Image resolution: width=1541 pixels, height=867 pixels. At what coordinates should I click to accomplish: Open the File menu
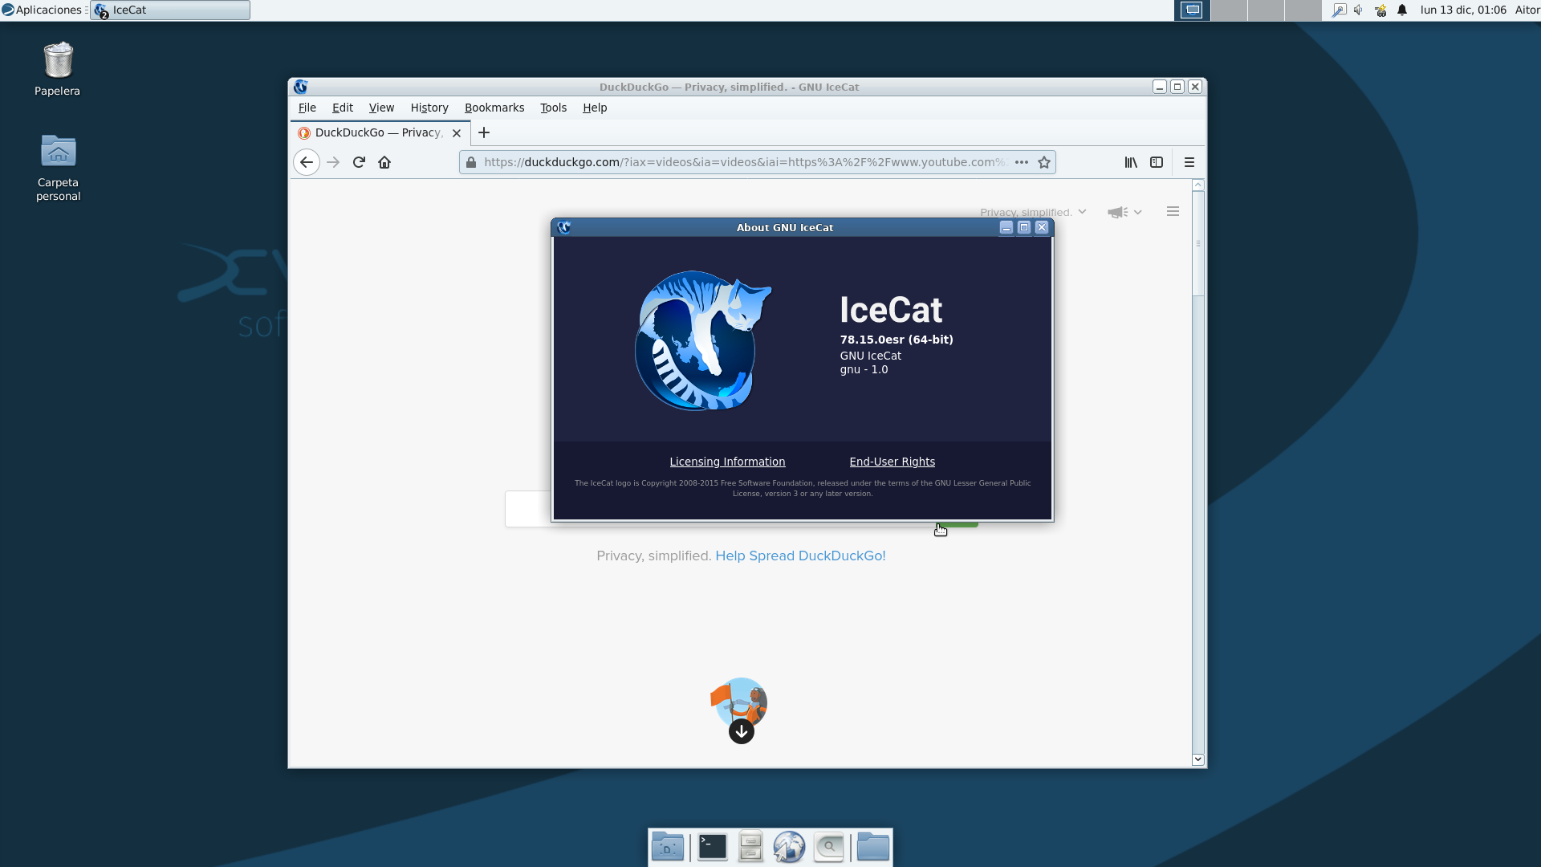(307, 108)
